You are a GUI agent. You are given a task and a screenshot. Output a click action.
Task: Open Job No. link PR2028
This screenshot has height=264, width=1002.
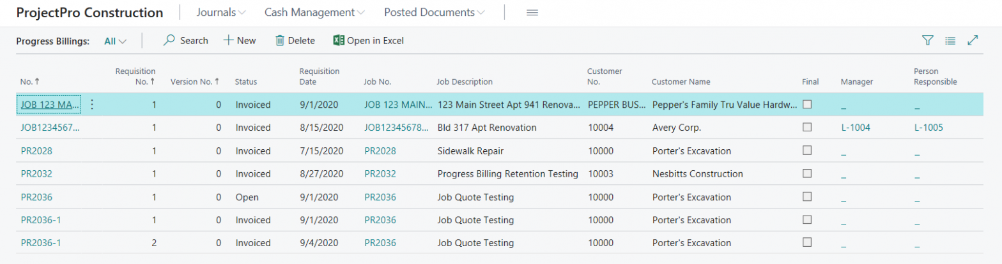(x=380, y=151)
